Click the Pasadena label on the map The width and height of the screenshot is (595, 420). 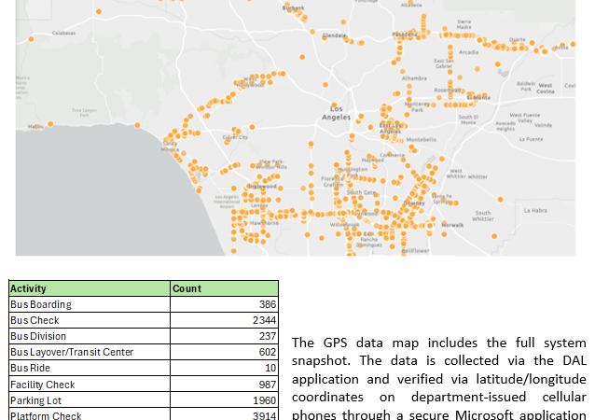405,35
